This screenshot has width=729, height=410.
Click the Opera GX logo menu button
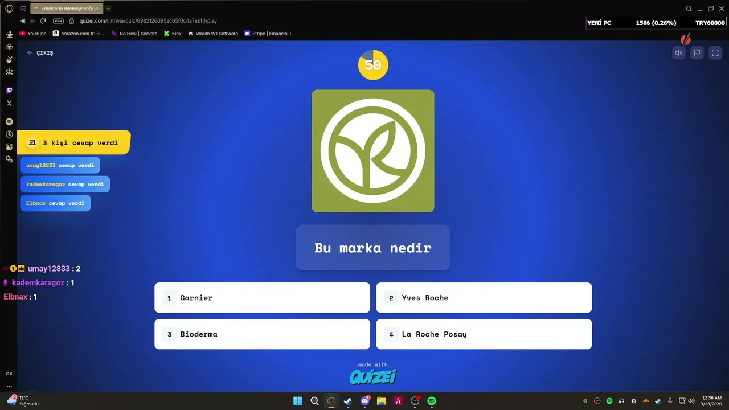tap(9, 9)
